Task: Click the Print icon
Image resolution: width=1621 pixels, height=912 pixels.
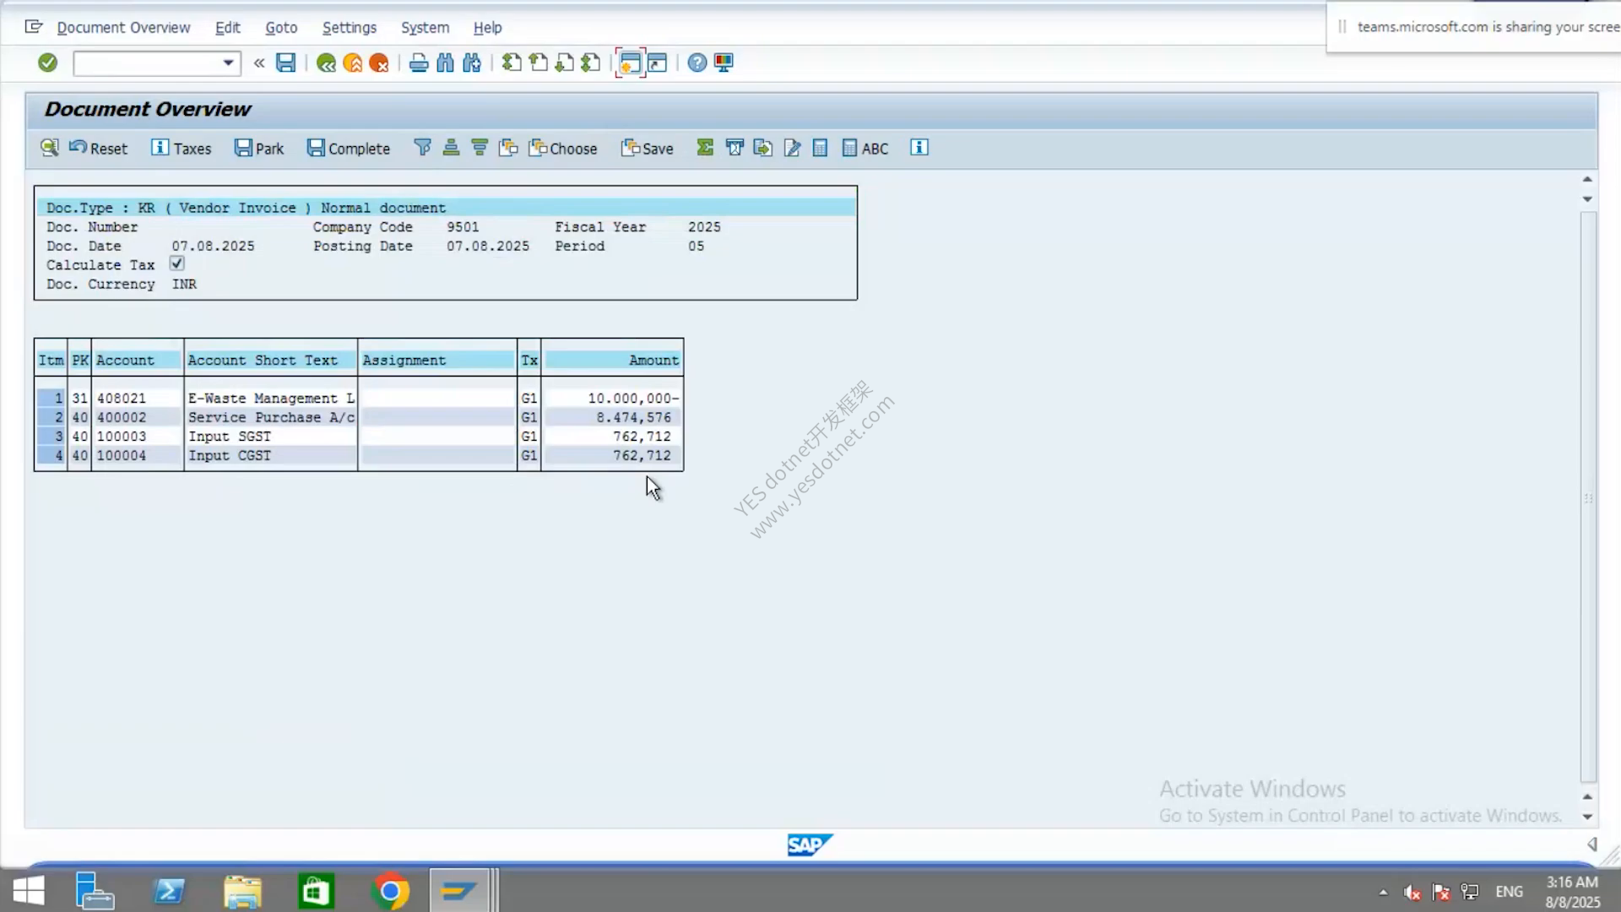Action: pos(419,62)
